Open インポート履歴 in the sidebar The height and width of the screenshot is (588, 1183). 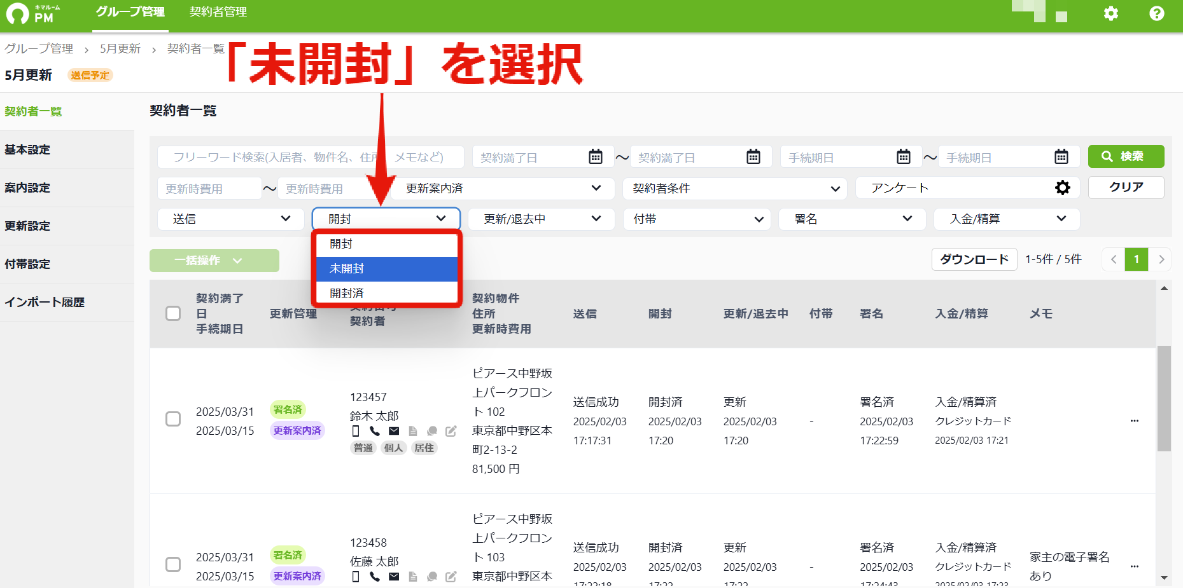pos(67,303)
